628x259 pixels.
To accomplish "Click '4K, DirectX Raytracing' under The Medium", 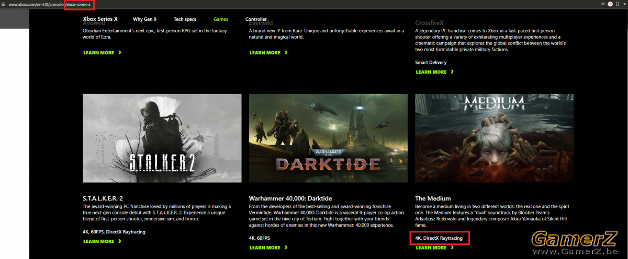I will [439, 238].
